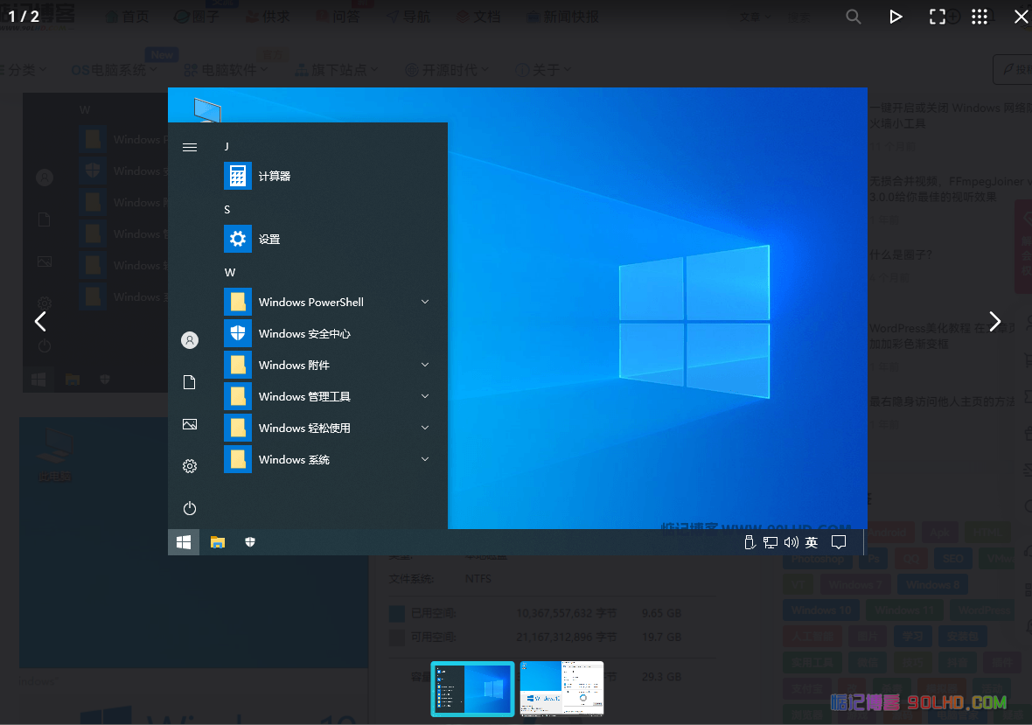Click the Windows 安全中心 label

tap(304, 333)
